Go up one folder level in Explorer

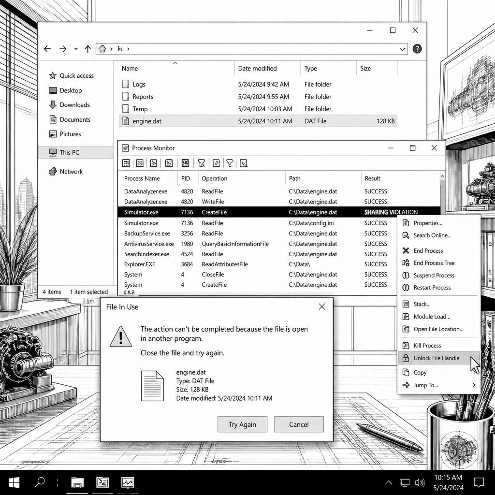[88, 49]
